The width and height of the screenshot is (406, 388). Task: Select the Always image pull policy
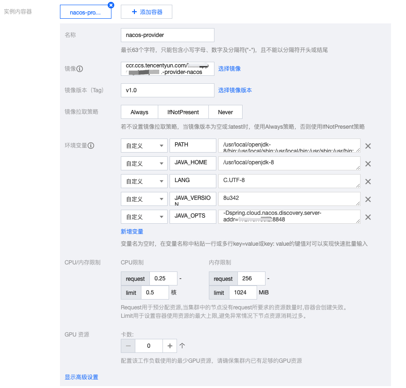click(139, 112)
